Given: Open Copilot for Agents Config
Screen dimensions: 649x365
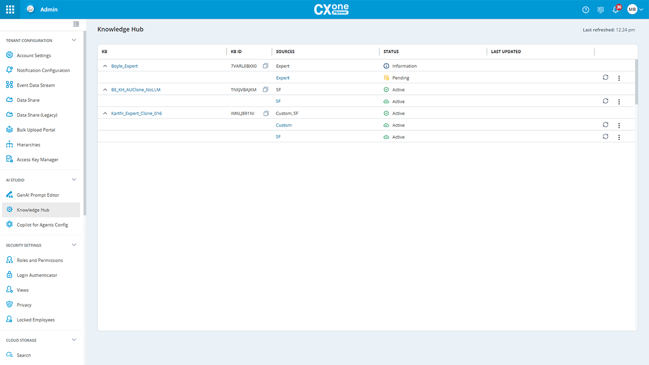Looking at the screenshot, I should (x=42, y=225).
